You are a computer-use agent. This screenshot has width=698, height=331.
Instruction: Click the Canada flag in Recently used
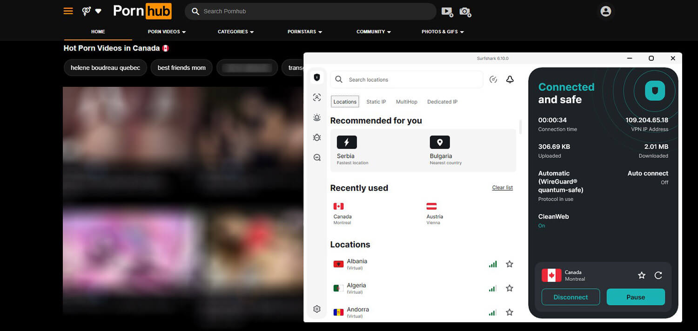coord(338,206)
